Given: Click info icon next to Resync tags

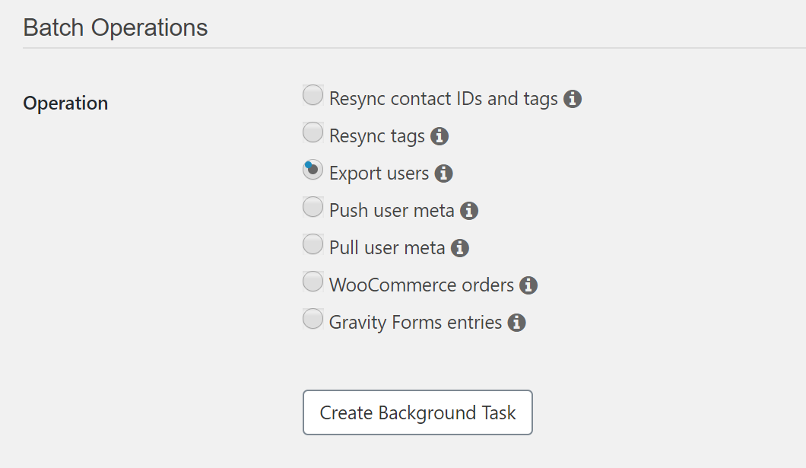Looking at the screenshot, I should tap(439, 136).
